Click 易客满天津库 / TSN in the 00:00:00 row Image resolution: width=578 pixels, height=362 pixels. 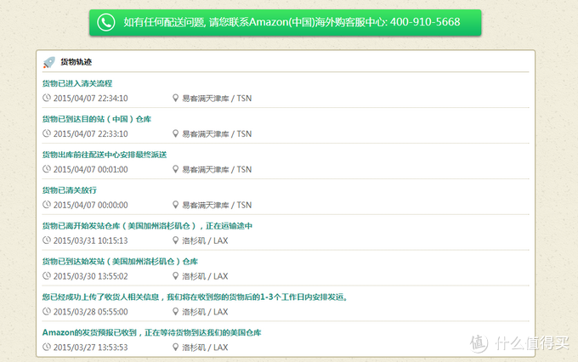click(217, 205)
